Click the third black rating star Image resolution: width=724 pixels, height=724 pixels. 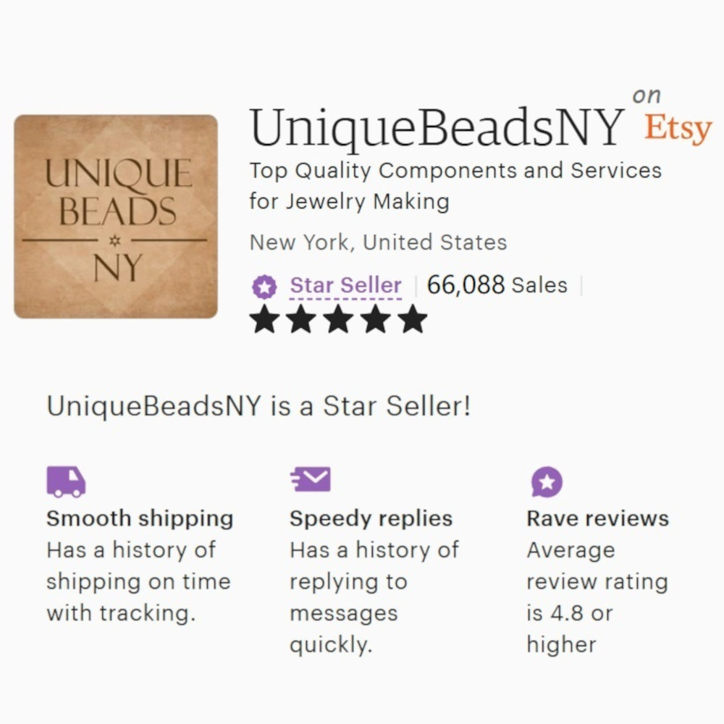click(338, 319)
